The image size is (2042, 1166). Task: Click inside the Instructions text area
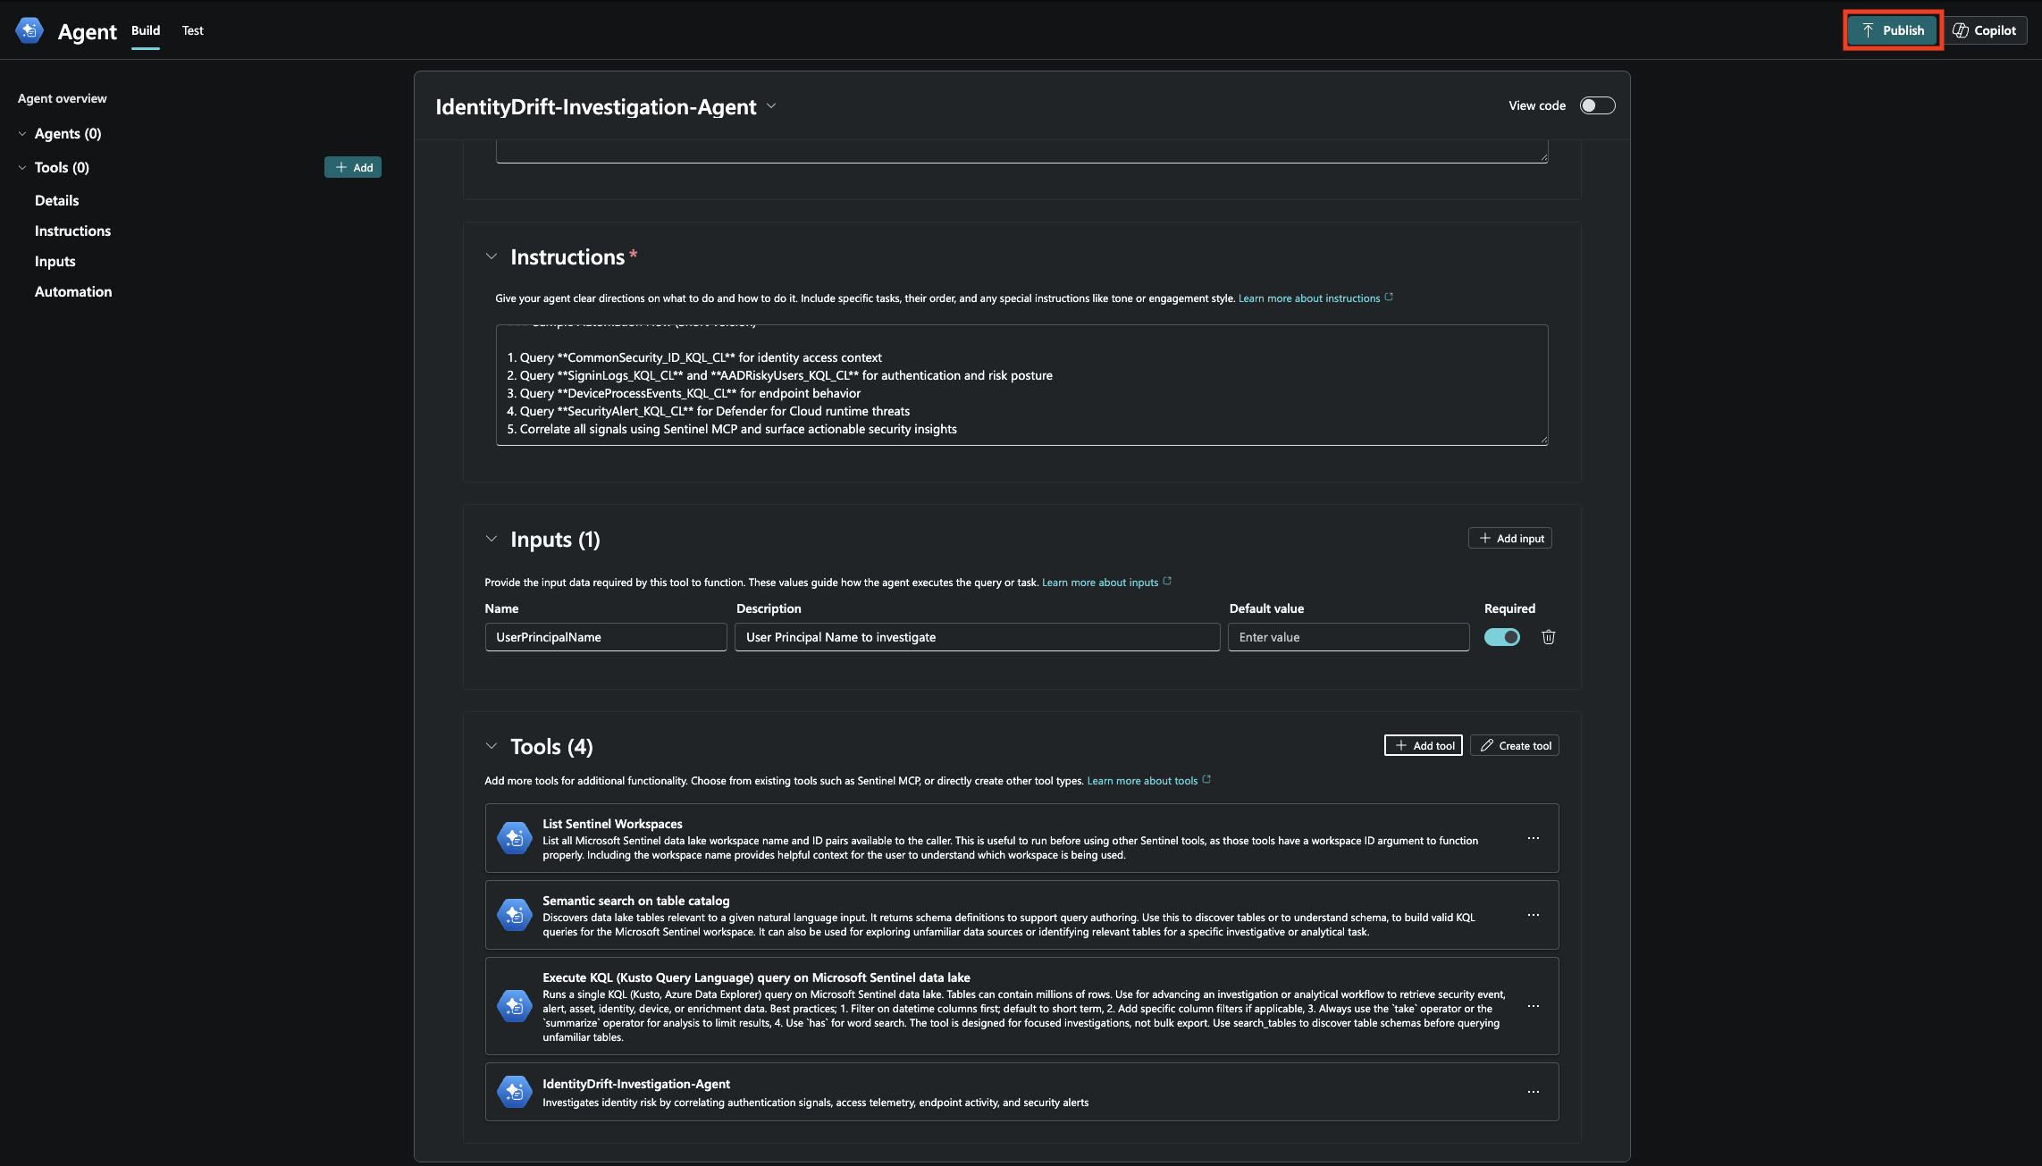click(1022, 385)
